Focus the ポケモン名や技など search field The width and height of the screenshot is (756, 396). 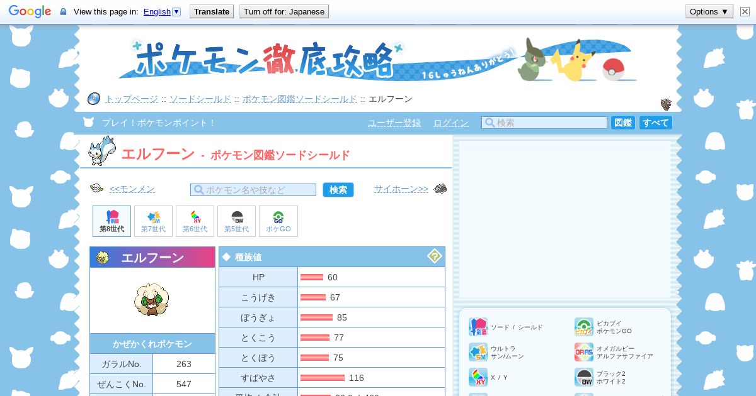tap(253, 190)
